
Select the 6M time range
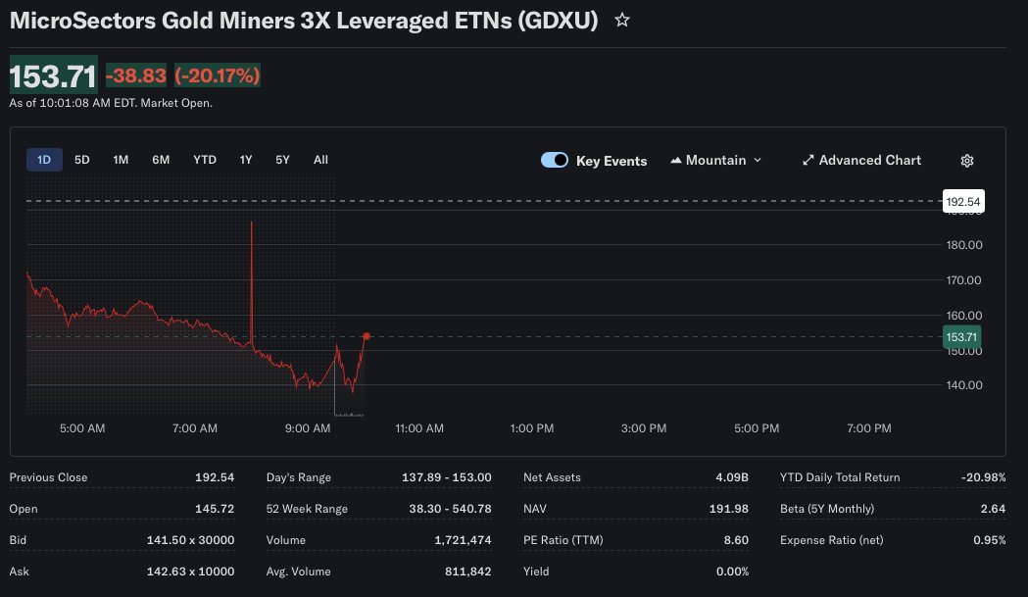point(161,160)
